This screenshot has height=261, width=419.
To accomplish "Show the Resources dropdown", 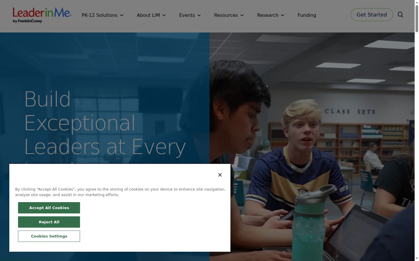I will pyautogui.click(x=229, y=15).
